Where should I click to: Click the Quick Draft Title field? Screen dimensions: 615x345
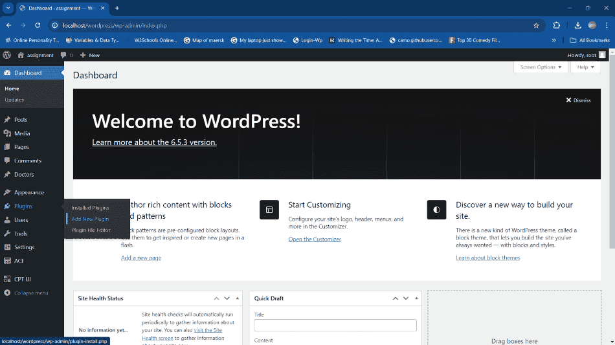(x=335, y=326)
